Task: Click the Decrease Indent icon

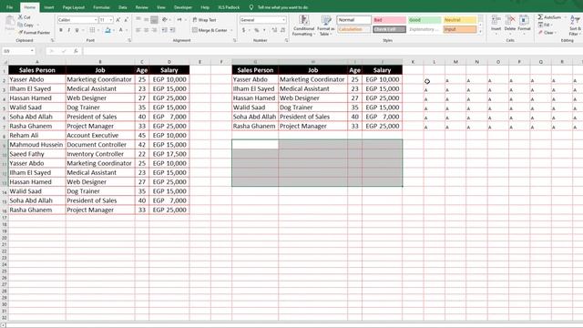Action: pyautogui.click(x=164, y=30)
